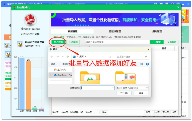The height and width of the screenshot is (121, 192).
Task: Click the 桌面 breadcrumb in address bar
Action: (x=82, y=57)
